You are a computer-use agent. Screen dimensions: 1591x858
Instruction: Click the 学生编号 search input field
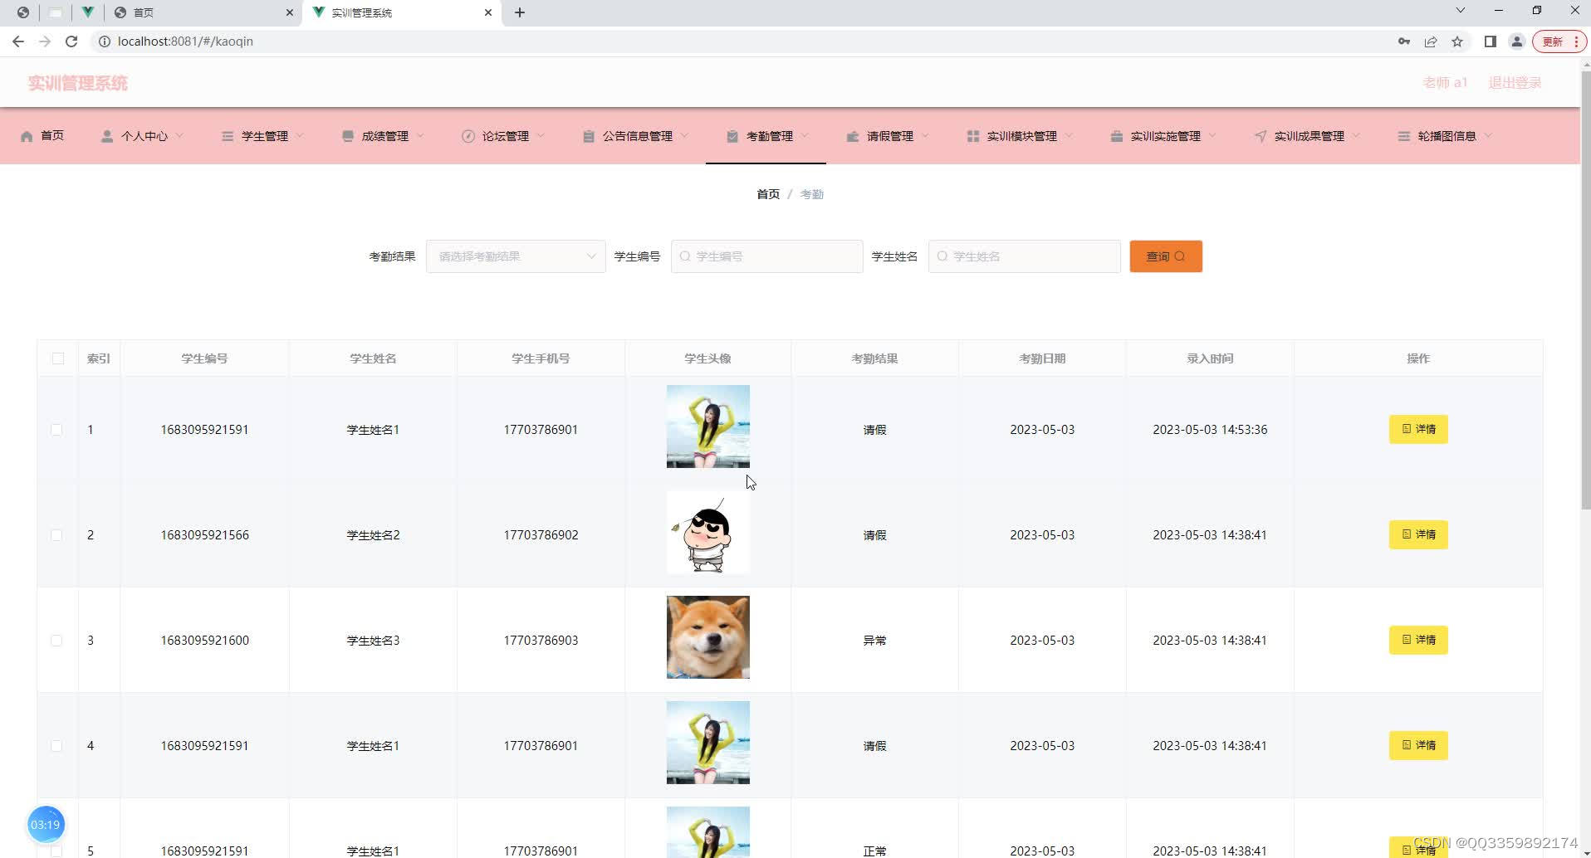tap(766, 256)
